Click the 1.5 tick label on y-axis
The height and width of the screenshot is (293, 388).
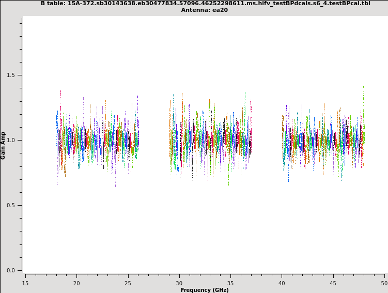(x=11, y=75)
